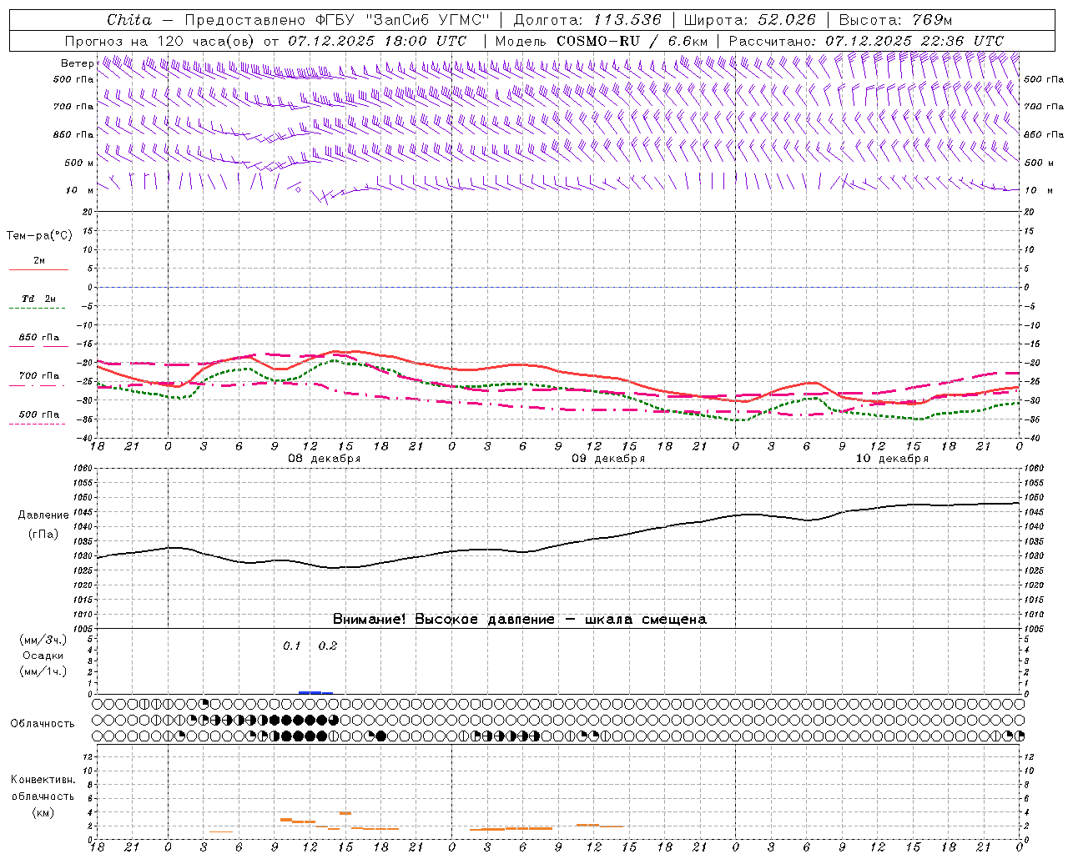Click the "(мм/3ч.)" precipitation unit label

[43, 640]
